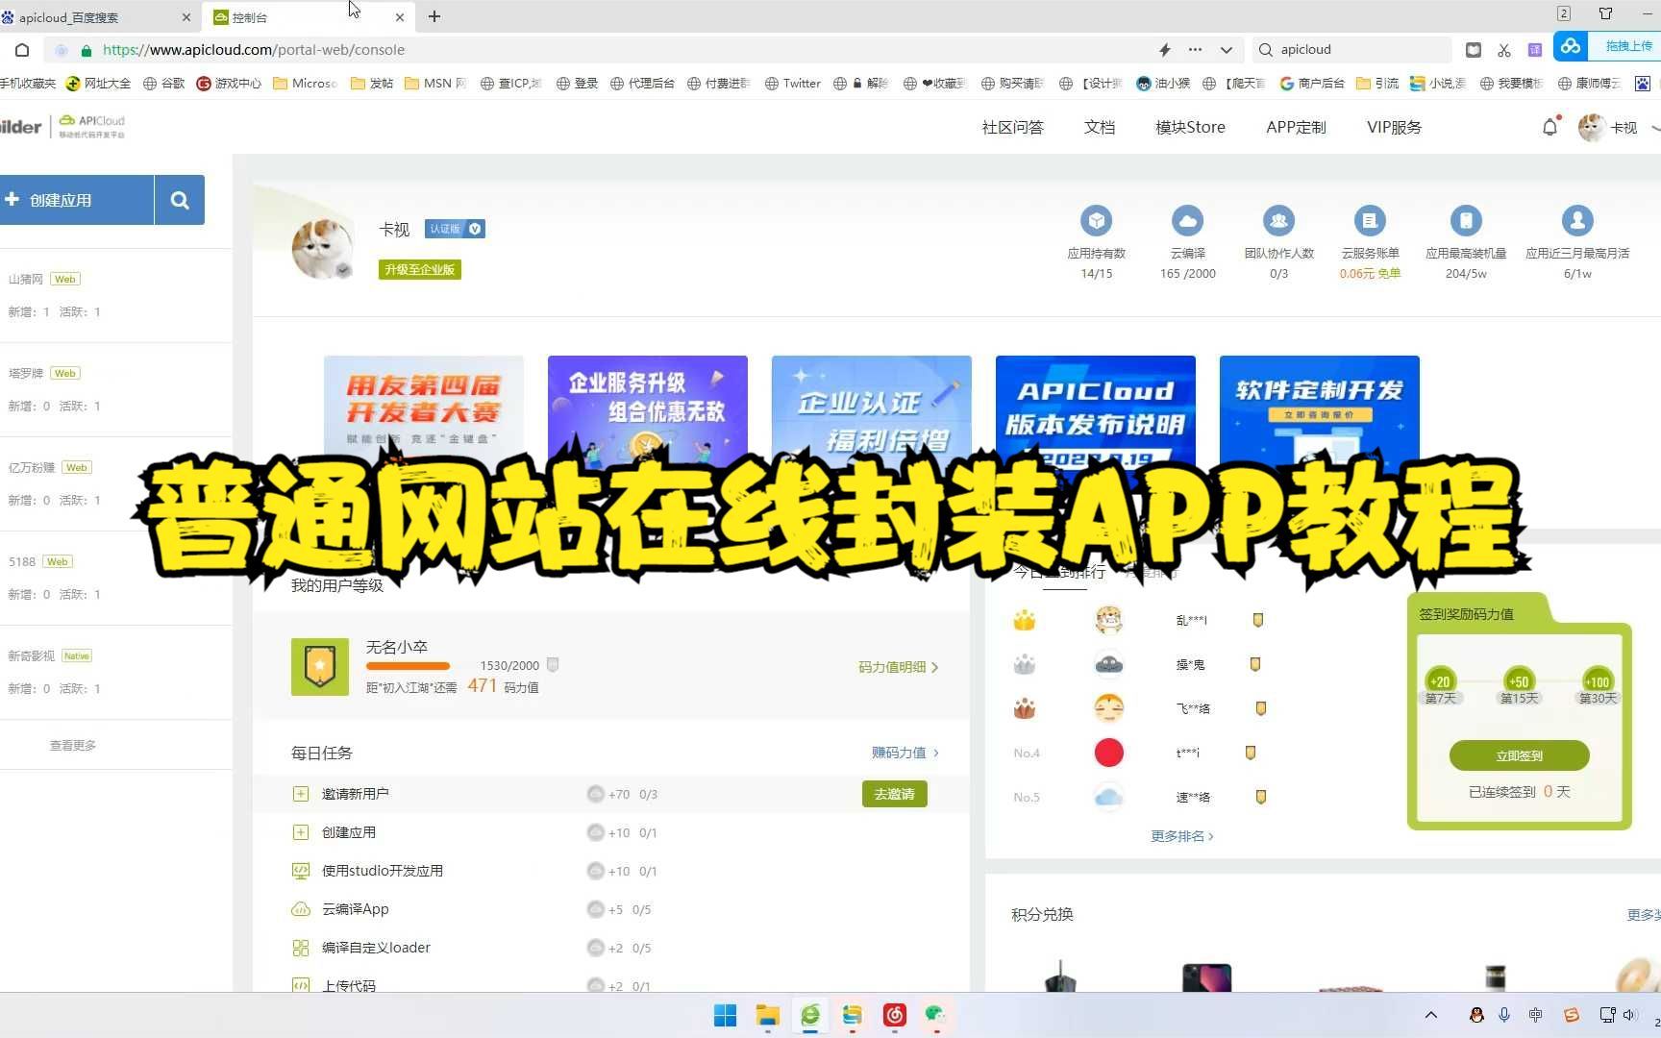Click the orange level progress bar
The width and height of the screenshot is (1661, 1038).
[x=408, y=666]
